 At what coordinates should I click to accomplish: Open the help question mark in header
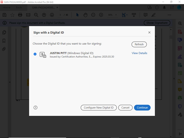point(157,7)
